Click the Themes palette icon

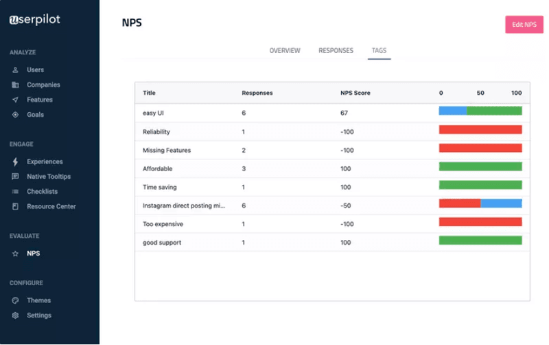point(15,301)
